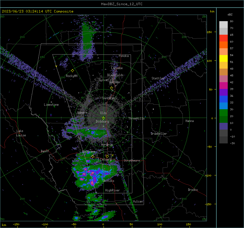This screenshot has width=244, height=228.
Task: Click the Lake Louise label
Action: pos(21,133)
